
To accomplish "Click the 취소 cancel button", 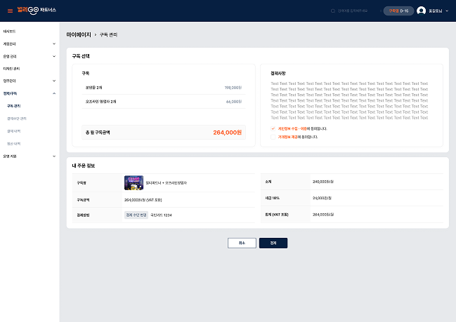I will 242,243.
